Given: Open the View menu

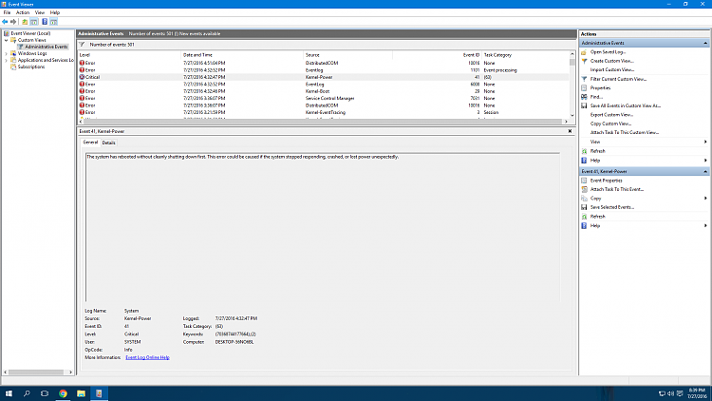Looking at the screenshot, I should pos(40,12).
